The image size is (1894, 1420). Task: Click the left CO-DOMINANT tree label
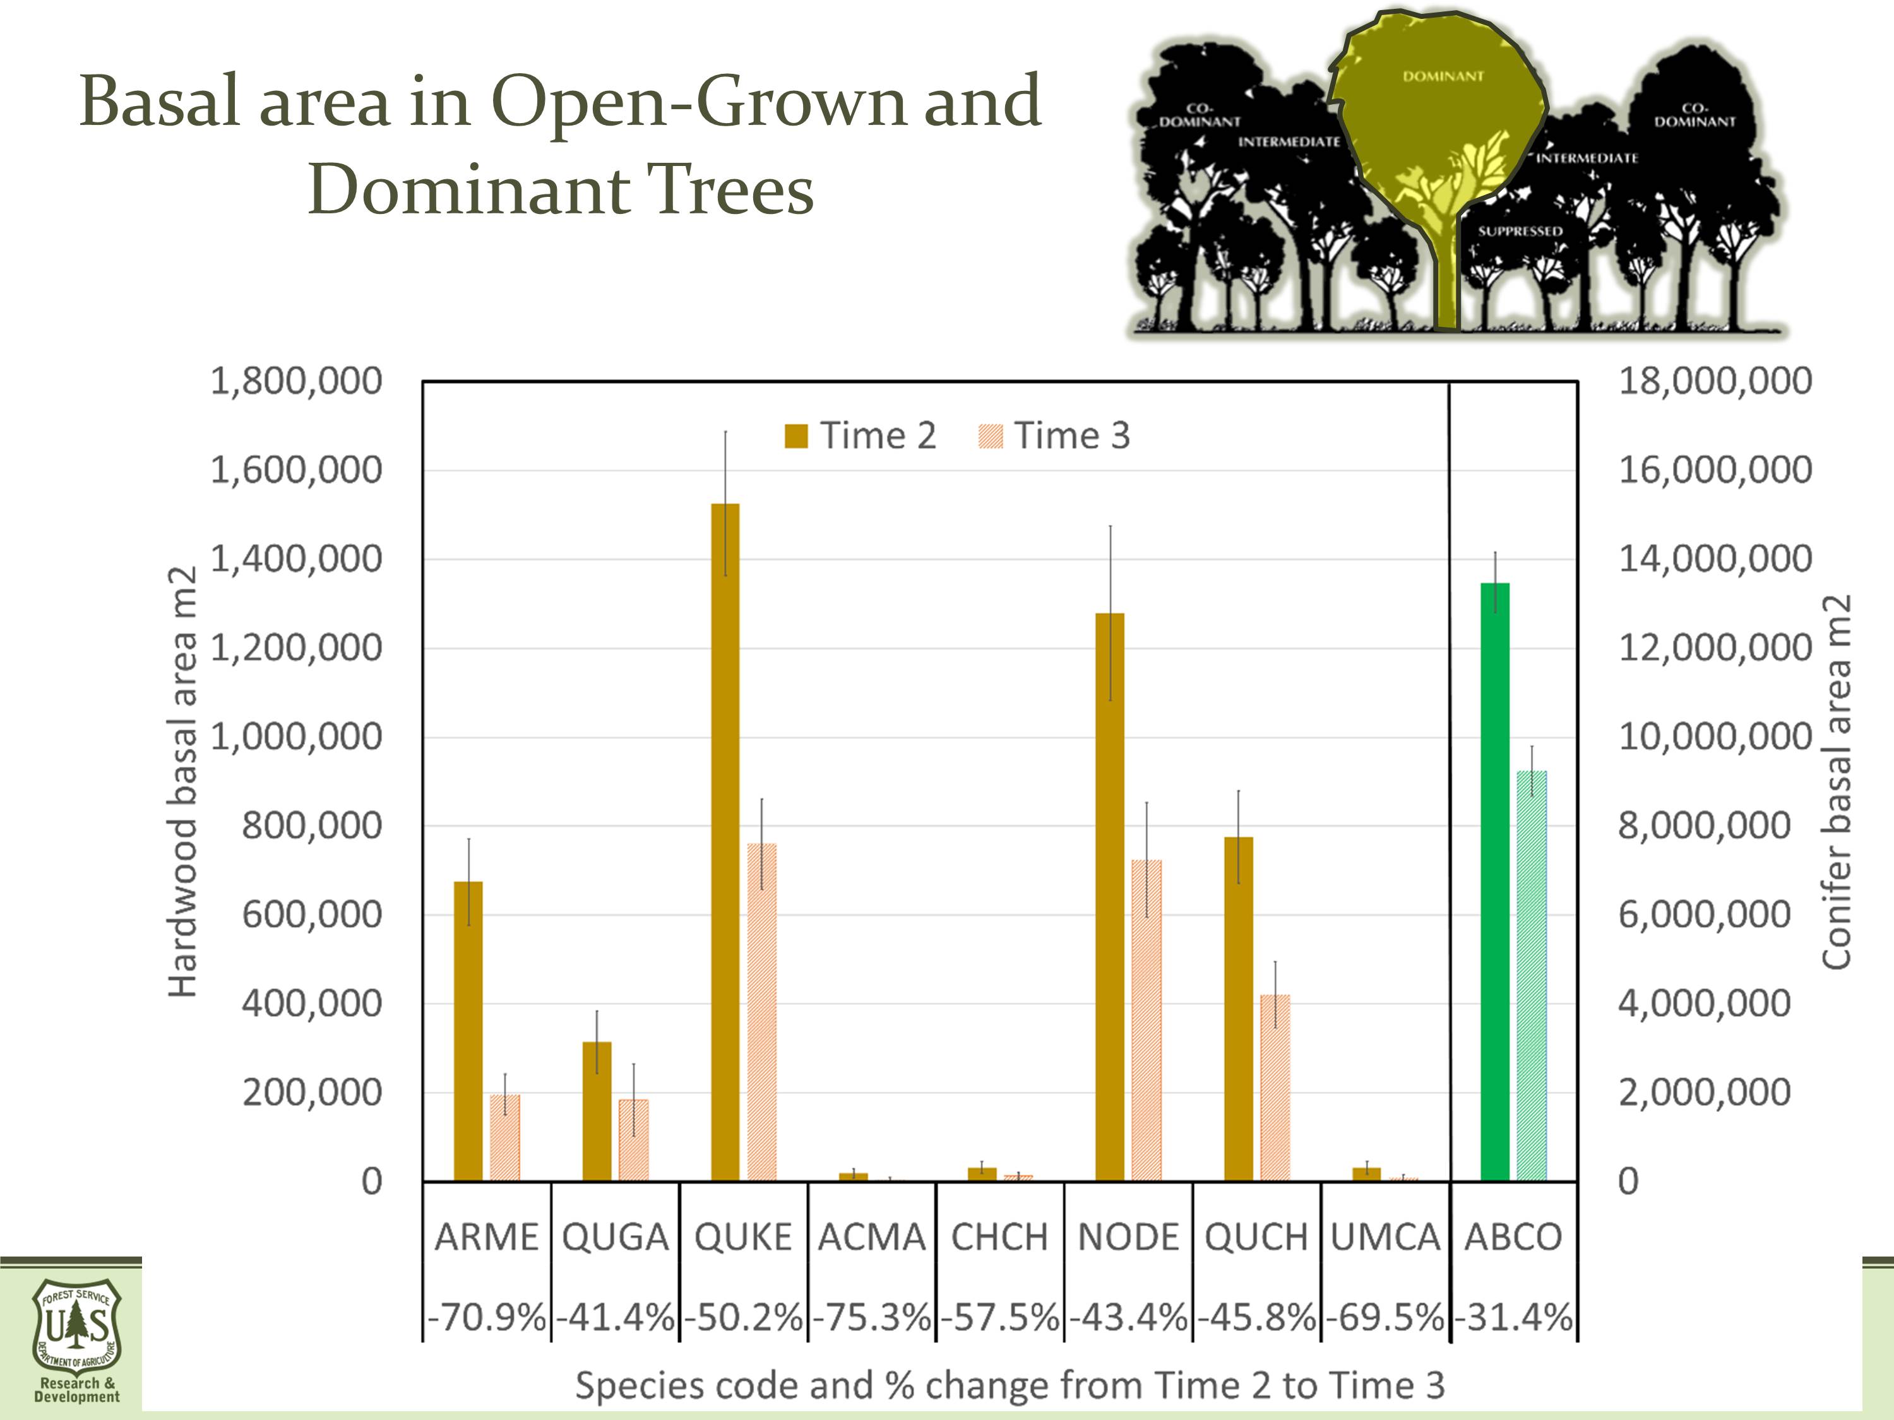1200,115
